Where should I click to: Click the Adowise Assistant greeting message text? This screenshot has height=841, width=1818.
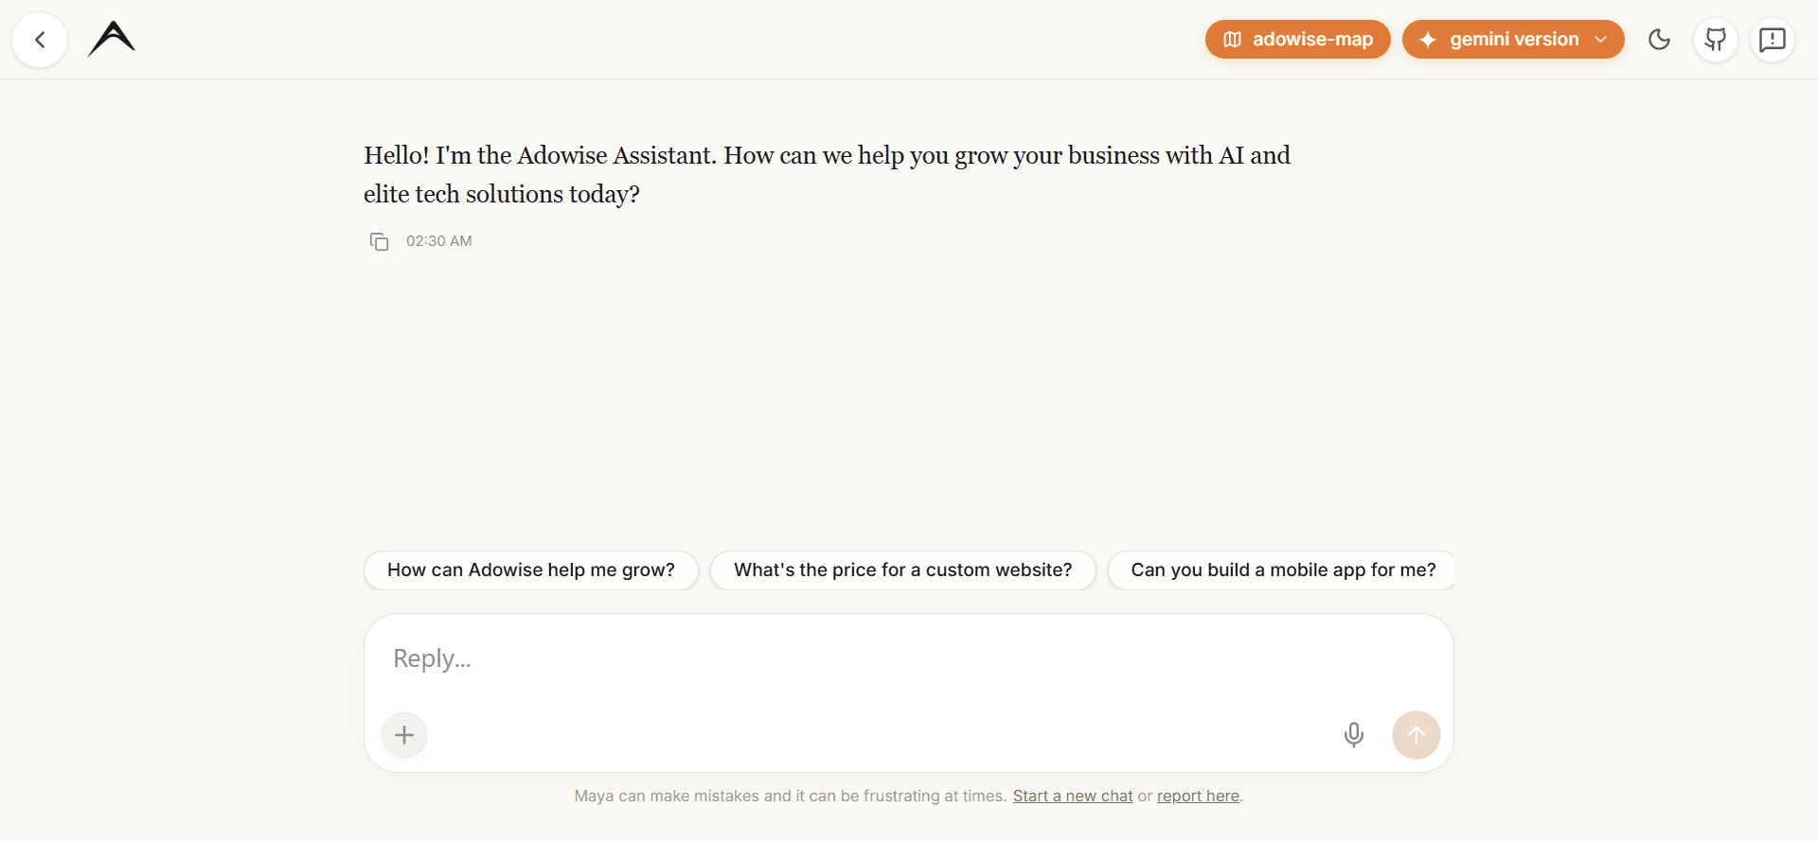tap(828, 174)
